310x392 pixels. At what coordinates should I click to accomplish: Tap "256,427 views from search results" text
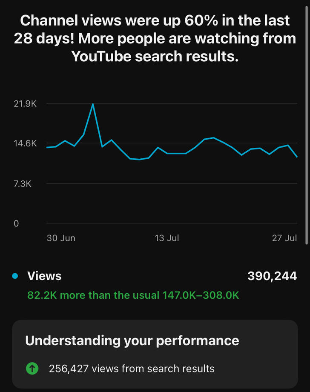point(132,369)
